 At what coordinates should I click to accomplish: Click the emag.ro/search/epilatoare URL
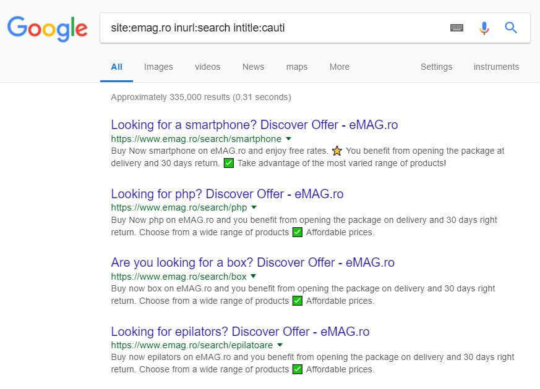pos(192,345)
